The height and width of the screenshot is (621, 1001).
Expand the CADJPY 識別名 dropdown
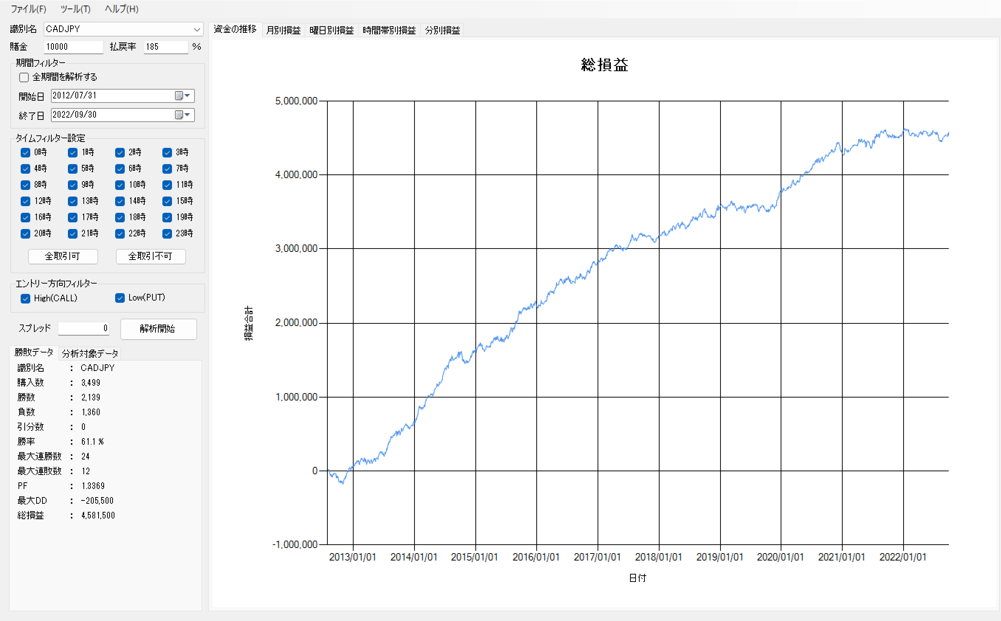tap(197, 30)
